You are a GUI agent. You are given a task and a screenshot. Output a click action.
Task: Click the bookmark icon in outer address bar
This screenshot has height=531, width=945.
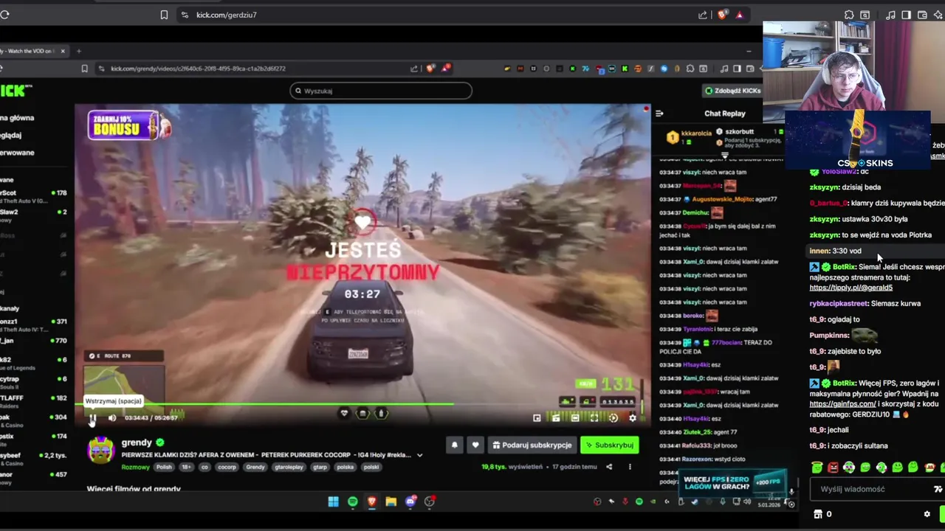[x=164, y=15]
